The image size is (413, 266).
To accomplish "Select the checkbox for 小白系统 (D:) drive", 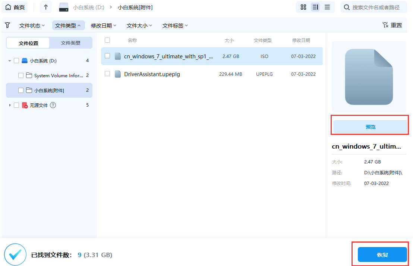I will click(16, 61).
